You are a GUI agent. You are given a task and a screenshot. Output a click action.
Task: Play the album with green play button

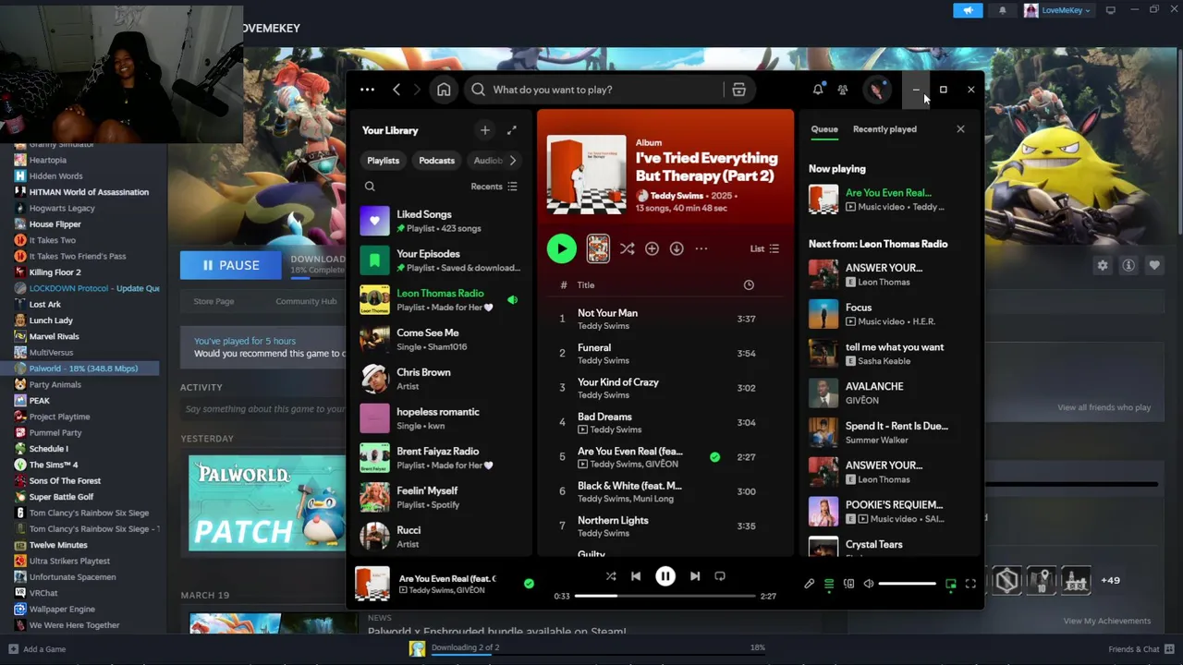click(561, 248)
